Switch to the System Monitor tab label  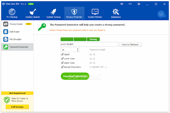point(95,17)
